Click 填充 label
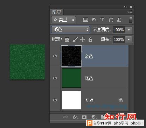Image resolution: width=146 pixels, height=128 pixels. pyautogui.click(x=106, y=40)
